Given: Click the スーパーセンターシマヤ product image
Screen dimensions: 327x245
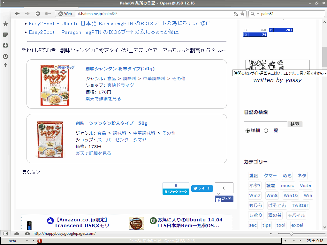Looking at the screenshot, I should 51,139.
